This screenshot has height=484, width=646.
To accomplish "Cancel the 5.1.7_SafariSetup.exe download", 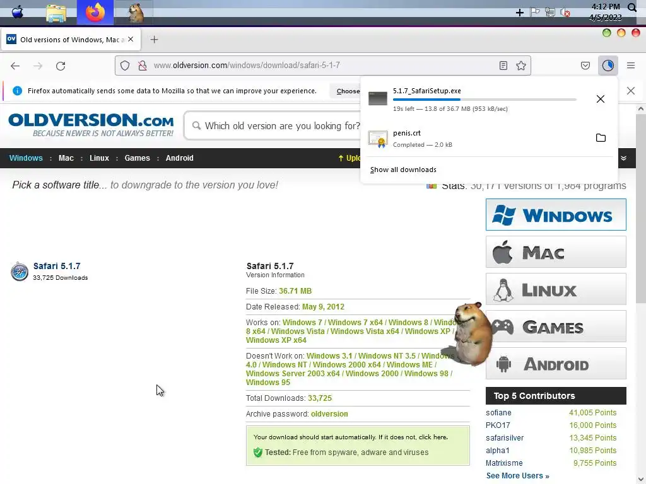I will point(601,99).
